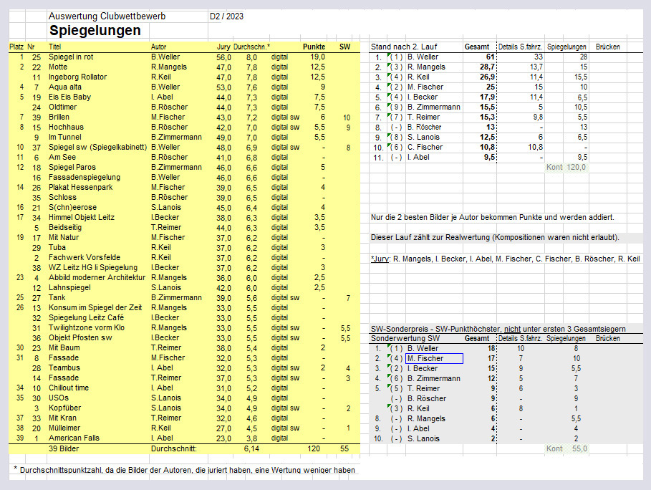Select the Spiegelungen title cell
The width and height of the screenshot is (651, 490).
coord(95,31)
